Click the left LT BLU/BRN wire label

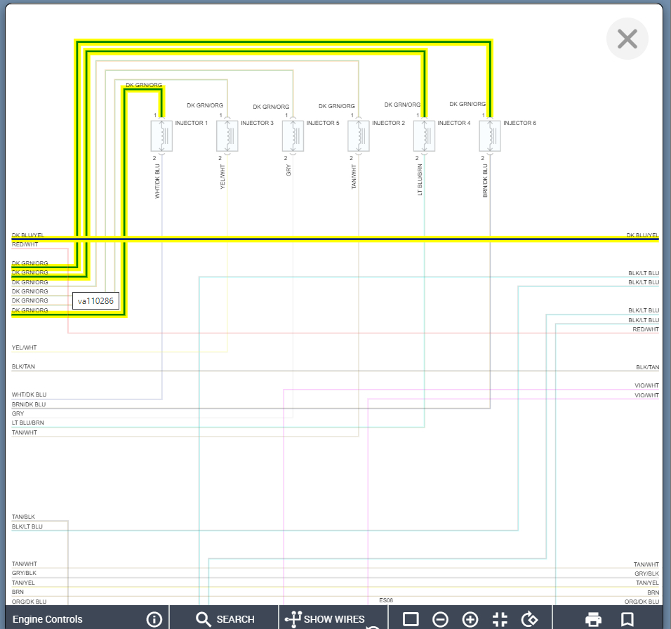[x=28, y=423]
